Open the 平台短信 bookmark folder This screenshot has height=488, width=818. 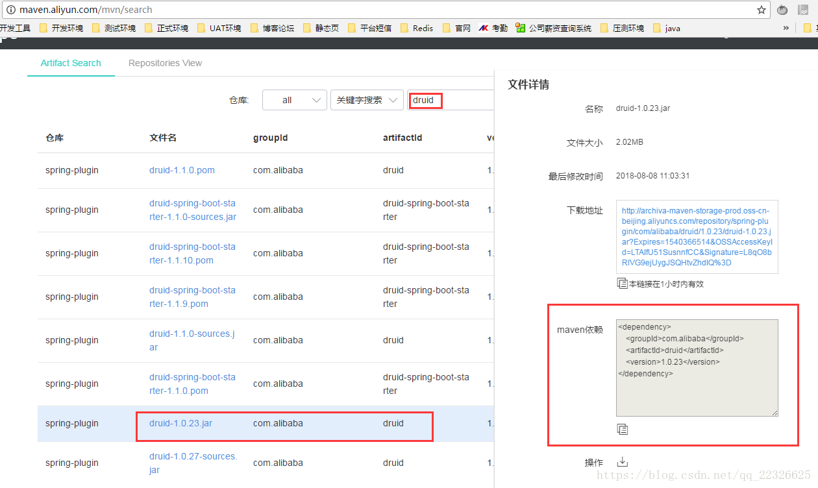[x=369, y=28]
